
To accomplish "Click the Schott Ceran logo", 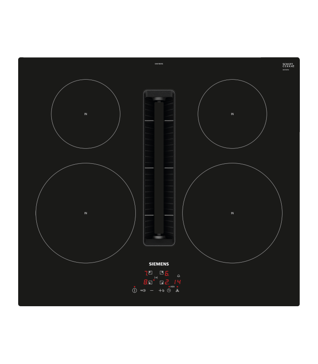I will (288, 66).
